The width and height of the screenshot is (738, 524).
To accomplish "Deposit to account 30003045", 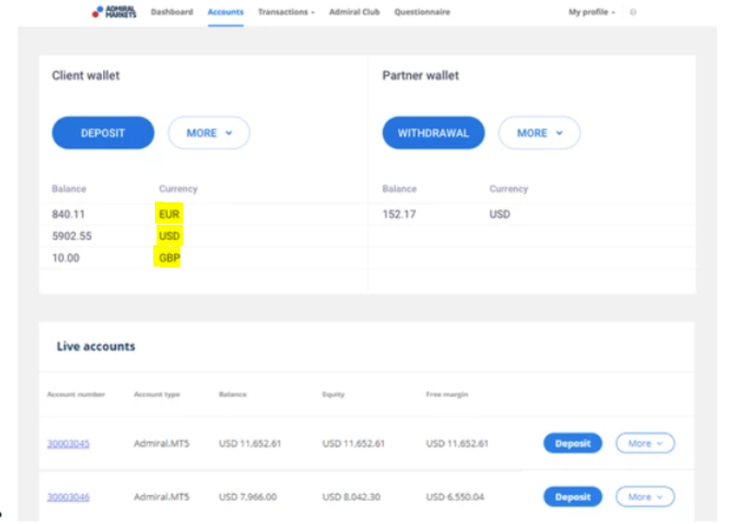I will click(572, 443).
